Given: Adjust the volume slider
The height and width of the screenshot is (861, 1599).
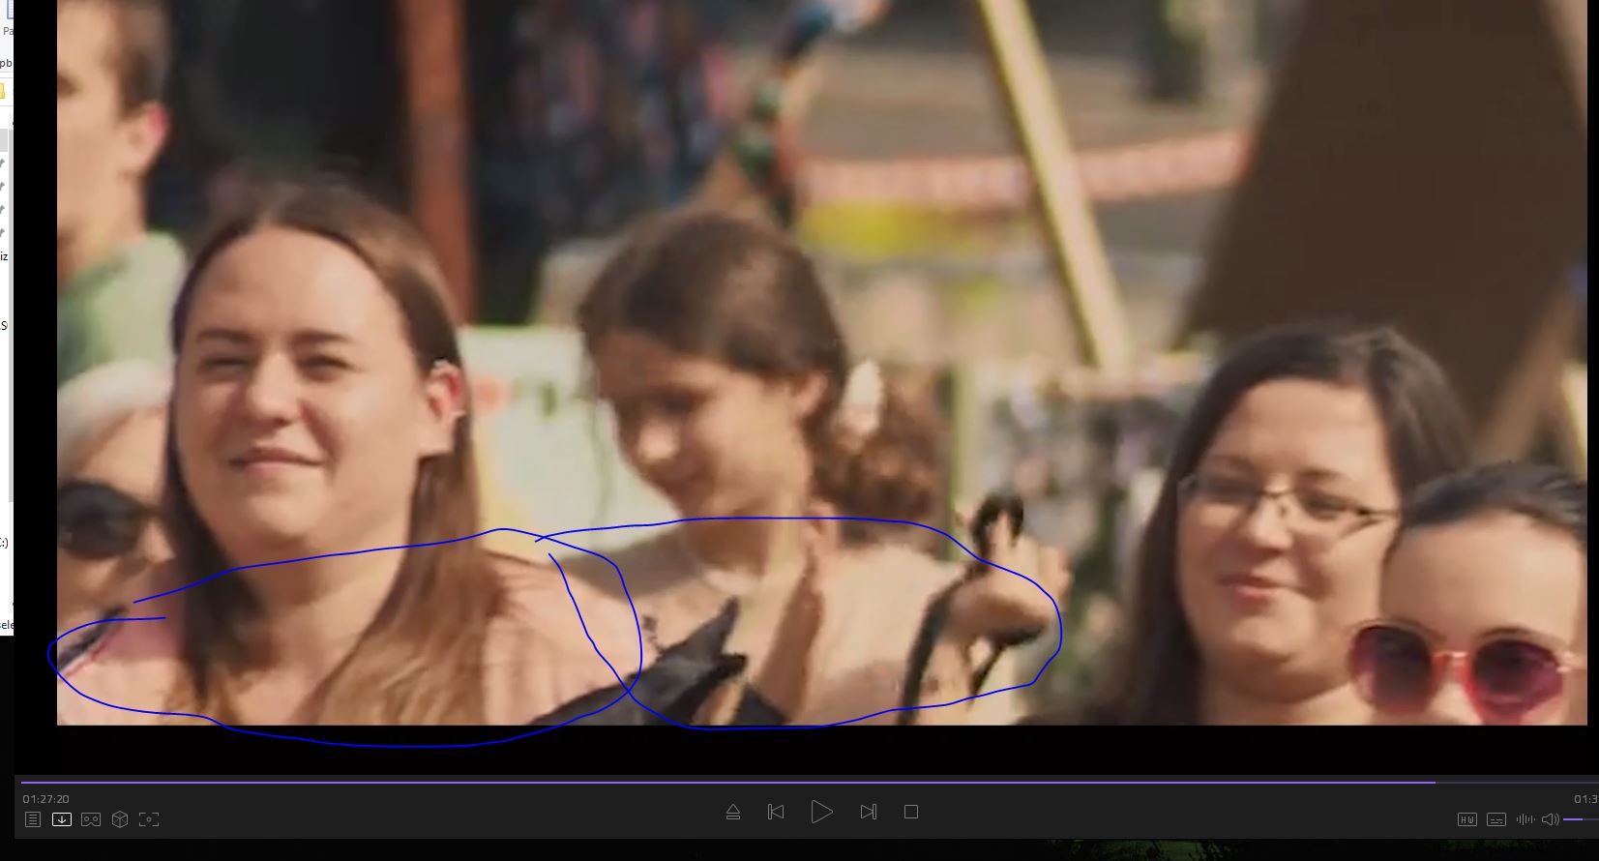Looking at the screenshot, I should click(x=1581, y=819).
